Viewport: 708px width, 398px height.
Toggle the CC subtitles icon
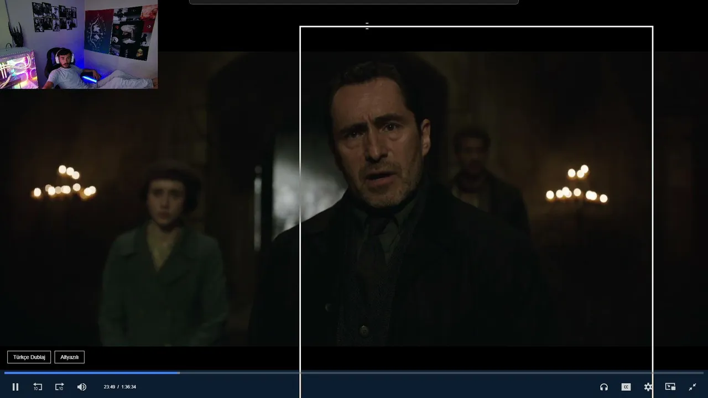[x=626, y=387]
